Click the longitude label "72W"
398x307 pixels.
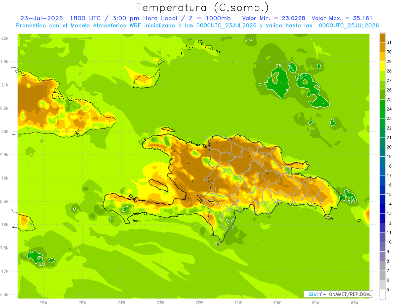pyautogui.click(x=199, y=303)
